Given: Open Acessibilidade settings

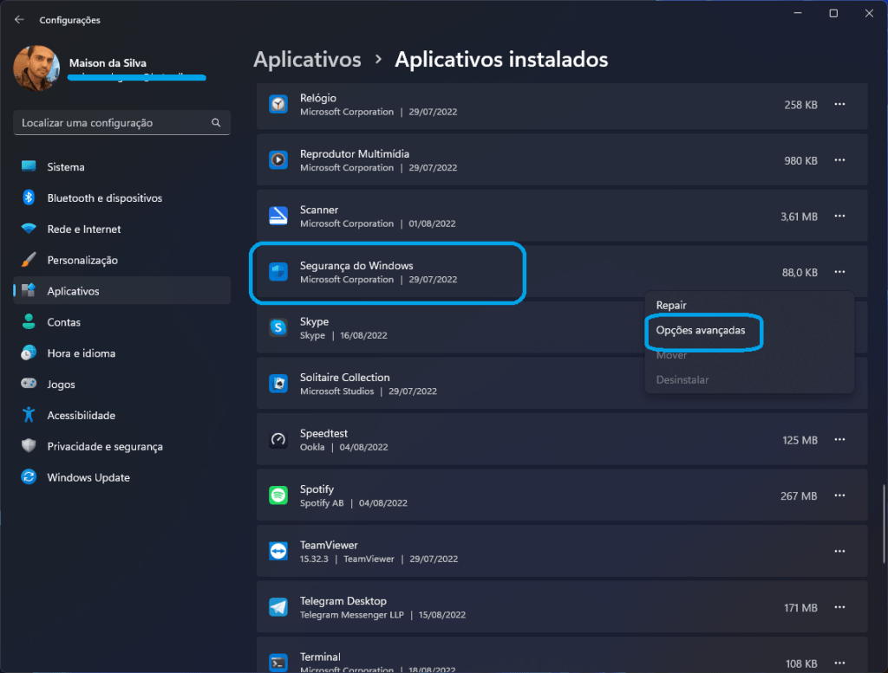Looking at the screenshot, I should point(121,416).
